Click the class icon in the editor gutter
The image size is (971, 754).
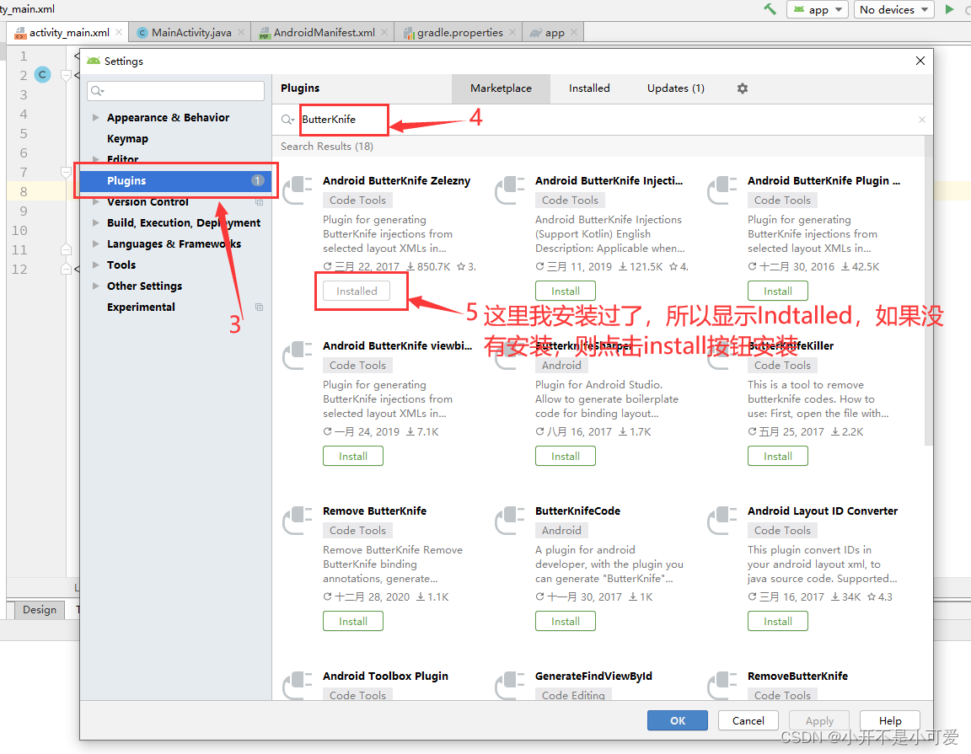(x=42, y=74)
